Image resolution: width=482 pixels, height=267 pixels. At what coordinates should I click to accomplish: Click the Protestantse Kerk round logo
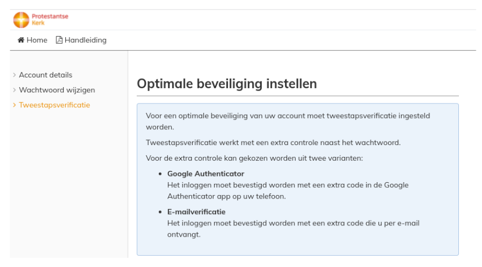point(21,20)
